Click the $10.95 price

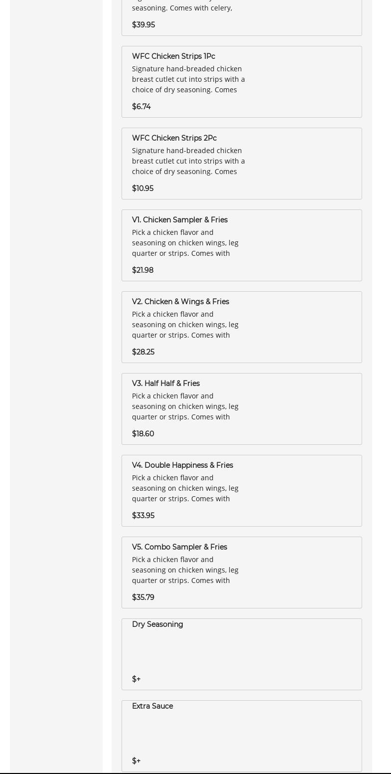(142, 189)
